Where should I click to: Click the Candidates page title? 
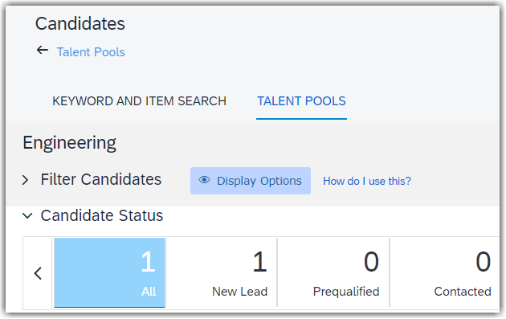(x=80, y=24)
